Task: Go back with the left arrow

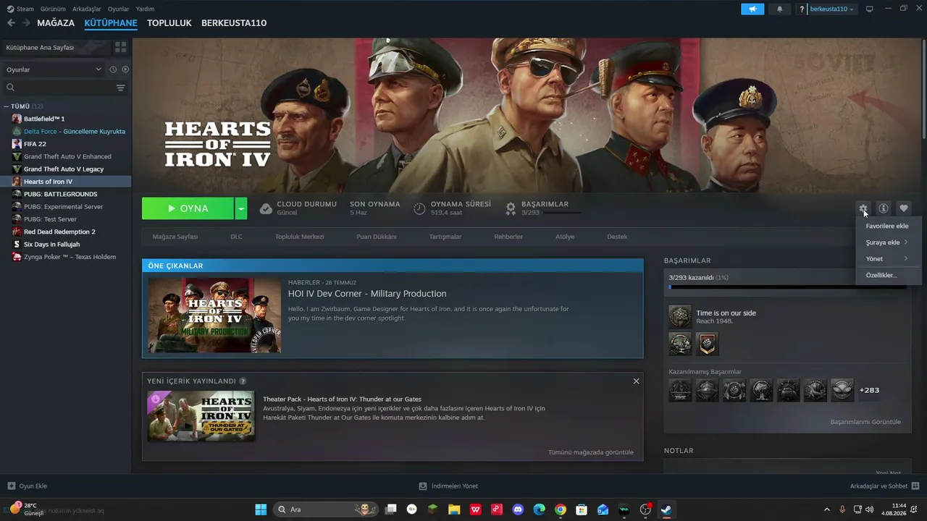Action: click(x=11, y=23)
